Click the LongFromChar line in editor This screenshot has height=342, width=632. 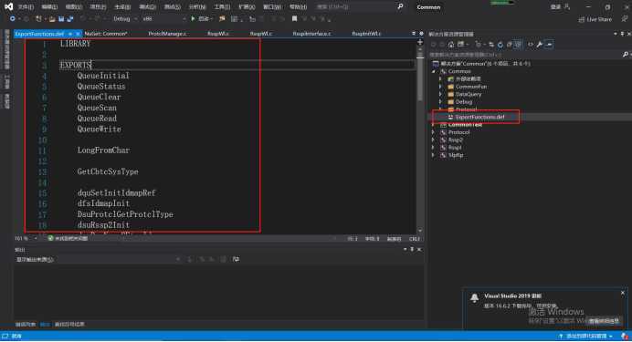click(103, 150)
